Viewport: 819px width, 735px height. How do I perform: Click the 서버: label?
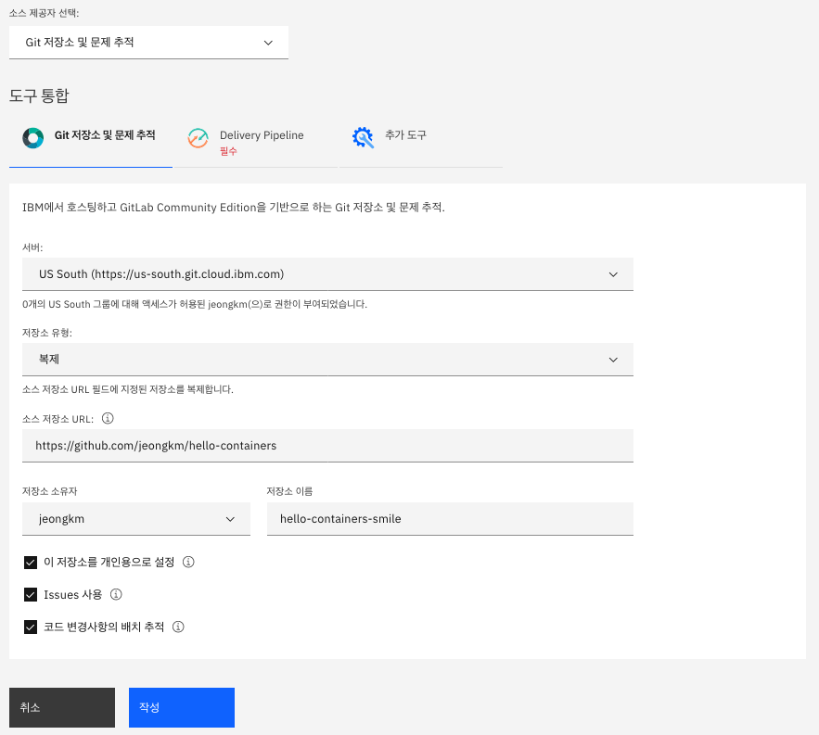tap(32, 247)
